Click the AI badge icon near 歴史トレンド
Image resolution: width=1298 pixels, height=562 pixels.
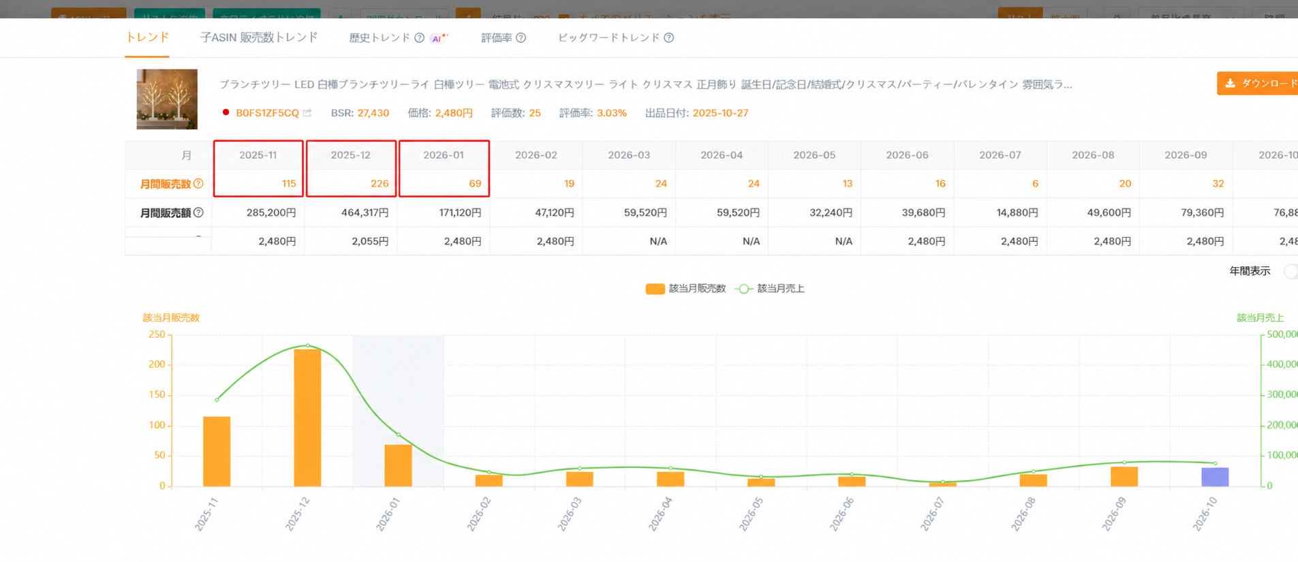439,38
